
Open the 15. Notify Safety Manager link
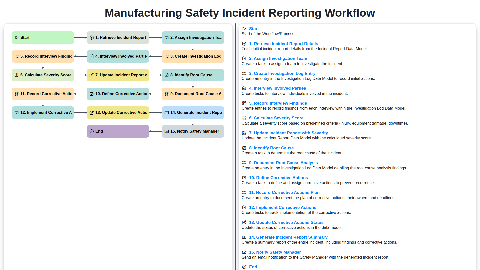click(275, 252)
